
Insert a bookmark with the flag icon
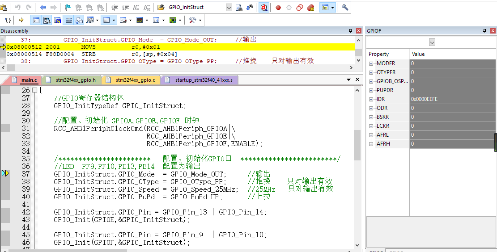[x=68, y=7]
